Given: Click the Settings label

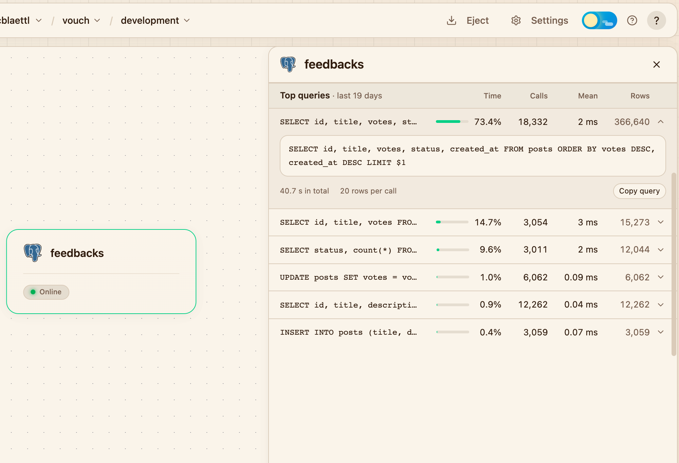Looking at the screenshot, I should click(549, 20).
